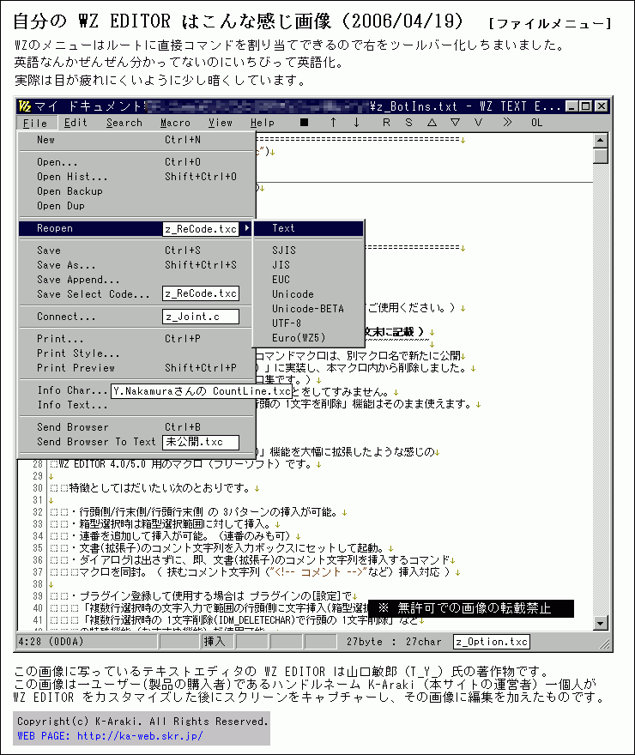Viewport: 635px width, 755px height.
Task: Open the http://ka-web.skr.jp/ link
Action: click(x=140, y=736)
